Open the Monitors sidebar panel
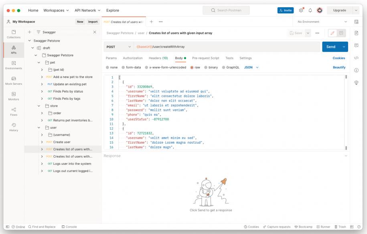The width and height of the screenshot is (367, 234). click(x=14, y=96)
